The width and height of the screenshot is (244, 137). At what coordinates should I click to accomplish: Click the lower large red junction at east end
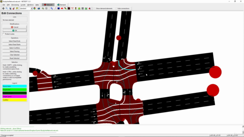(213, 90)
